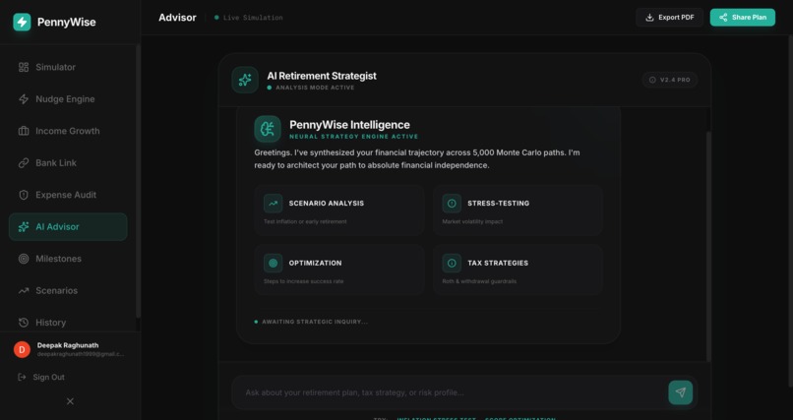793x420 pixels.
Task: Click the V2.4 PRO version badge
Action: point(670,80)
